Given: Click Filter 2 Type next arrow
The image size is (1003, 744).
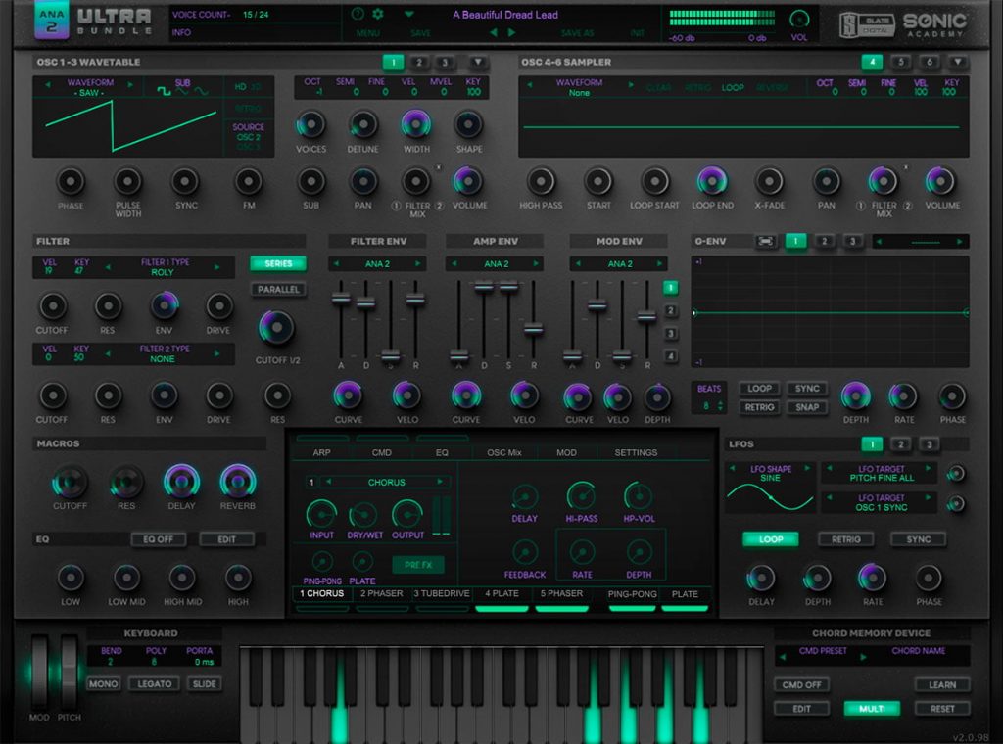Looking at the screenshot, I should pos(217,353).
